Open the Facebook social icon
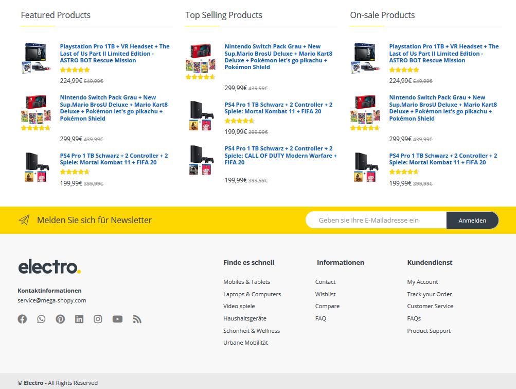The width and height of the screenshot is (516, 389). [22, 319]
